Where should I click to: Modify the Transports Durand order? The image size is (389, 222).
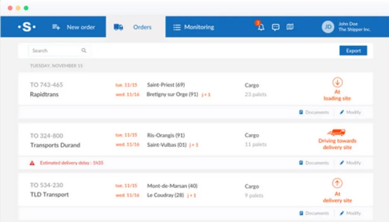click(350, 163)
